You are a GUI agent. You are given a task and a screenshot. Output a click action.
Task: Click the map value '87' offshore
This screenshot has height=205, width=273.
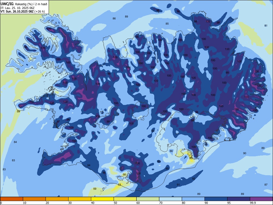(x=266, y=184)
